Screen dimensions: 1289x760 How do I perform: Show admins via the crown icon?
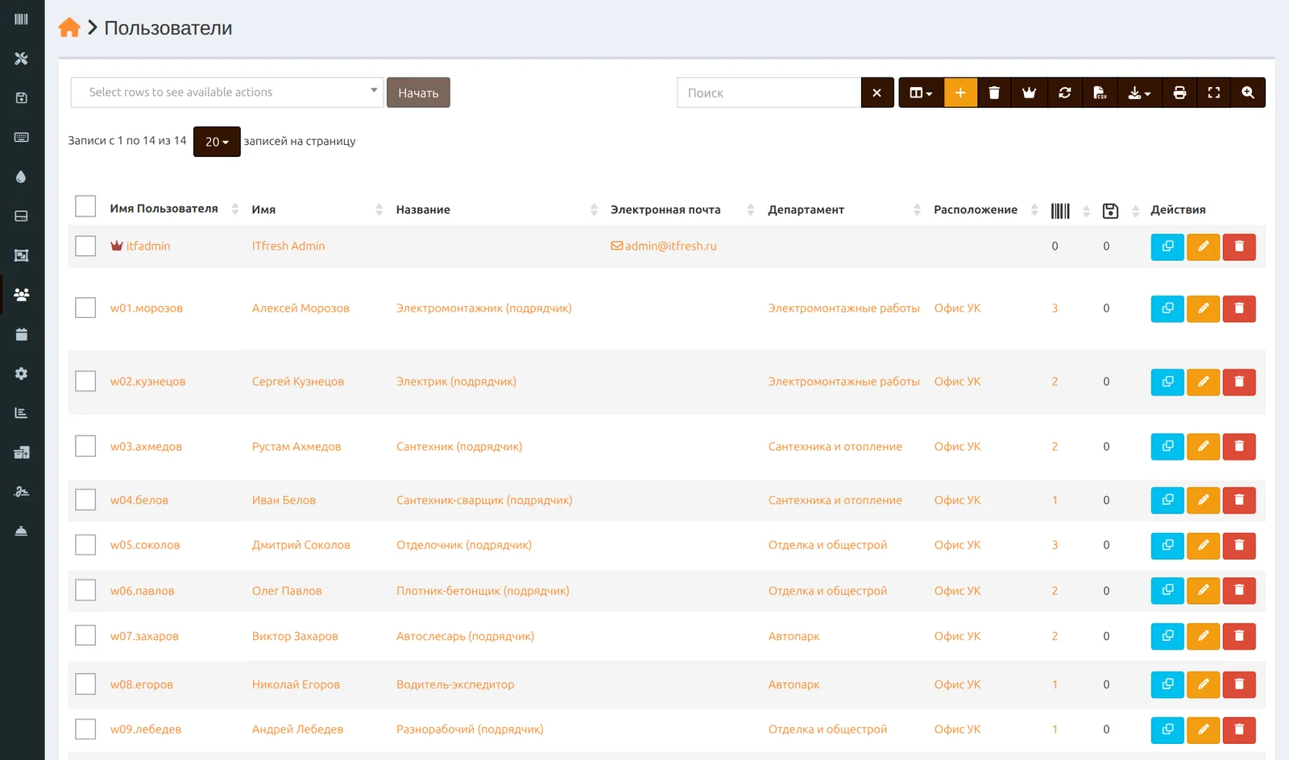(1029, 93)
